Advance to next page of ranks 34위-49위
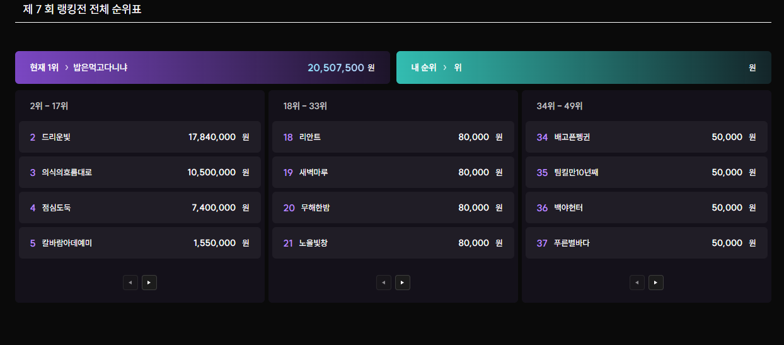Screen dimensions: 784x345 pos(656,283)
